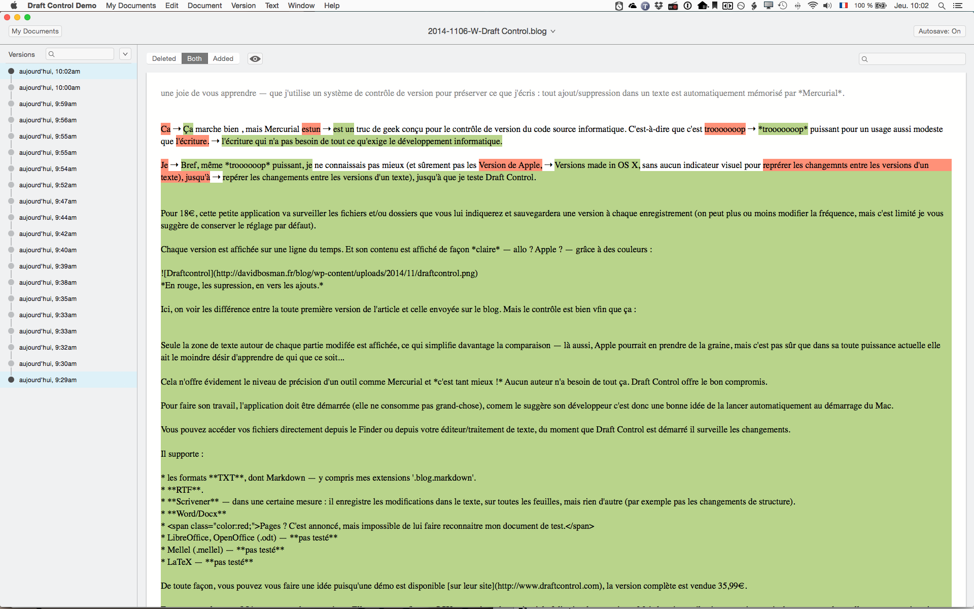Click the Autosave: On button
This screenshot has width=974, height=609.
[x=939, y=31]
